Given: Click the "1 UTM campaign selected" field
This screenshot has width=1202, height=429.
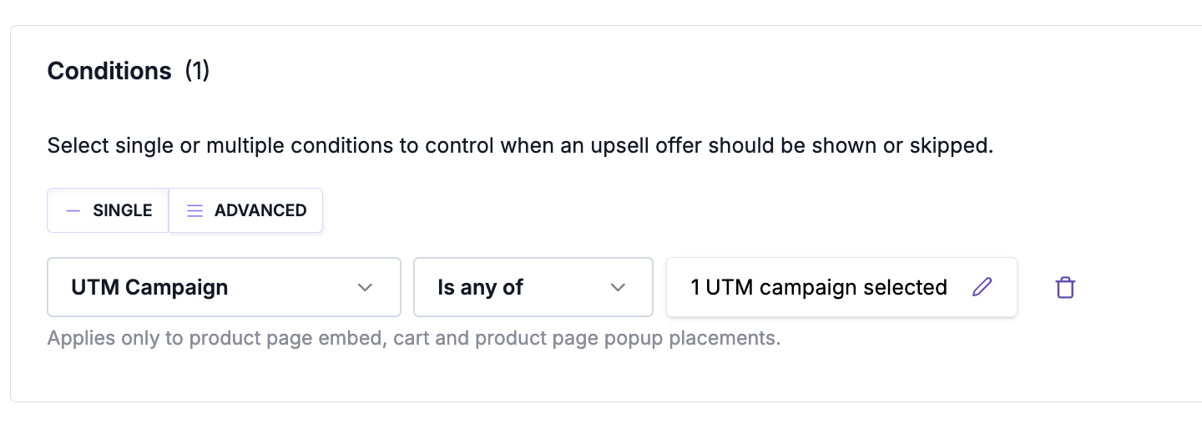Looking at the screenshot, I should coord(818,287).
